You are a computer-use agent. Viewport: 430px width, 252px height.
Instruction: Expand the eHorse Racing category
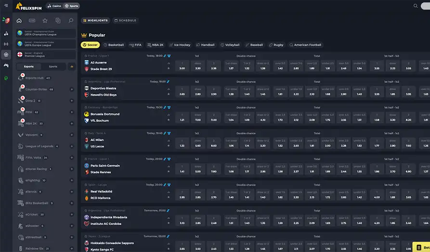click(x=72, y=169)
